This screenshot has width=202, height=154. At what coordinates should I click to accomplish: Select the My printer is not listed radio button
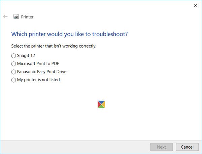click(x=13, y=80)
